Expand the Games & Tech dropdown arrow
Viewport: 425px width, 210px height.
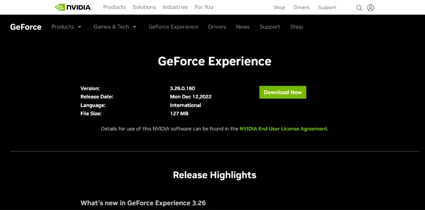tap(135, 27)
